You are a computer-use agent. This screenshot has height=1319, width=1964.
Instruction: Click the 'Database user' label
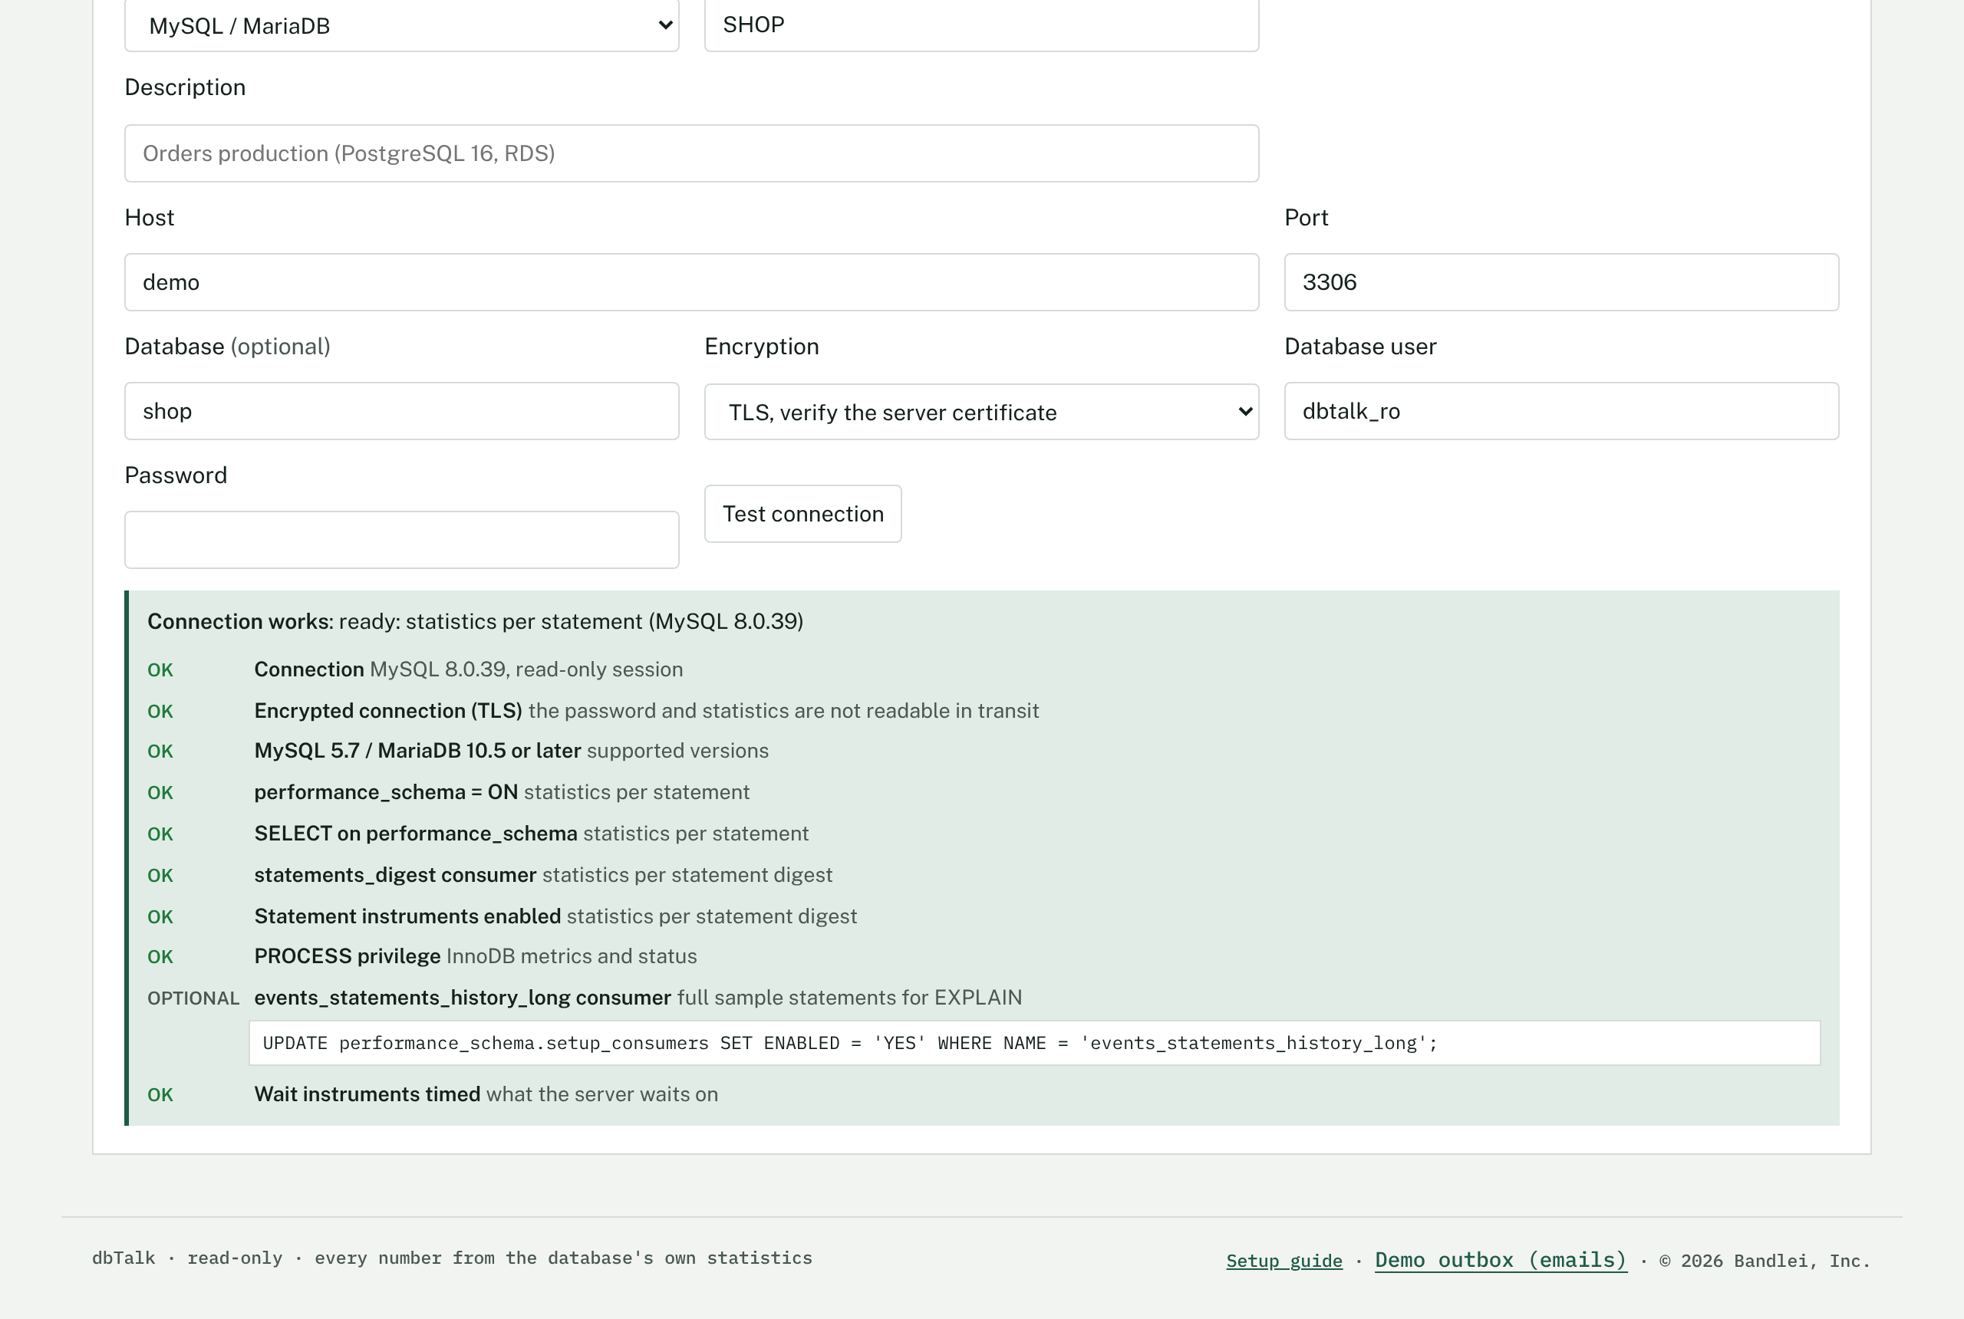pyautogui.click(x=1359, y=347)
